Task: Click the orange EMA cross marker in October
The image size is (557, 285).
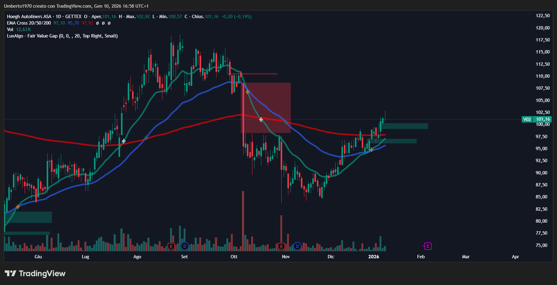Action: tap(247, 92)
